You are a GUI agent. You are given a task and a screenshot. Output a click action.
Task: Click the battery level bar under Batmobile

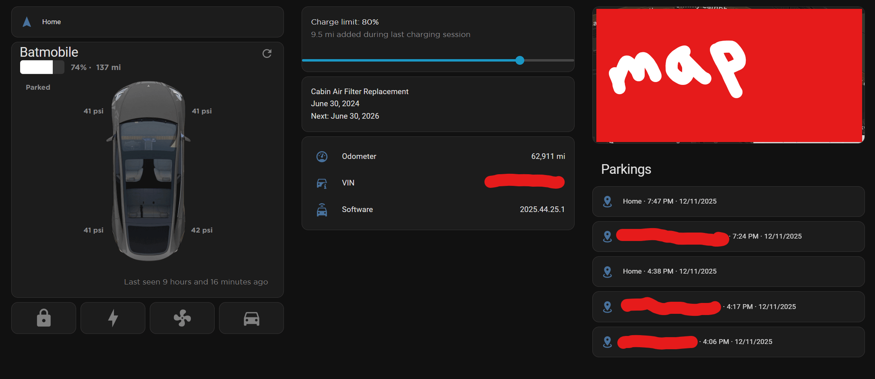tap(42, 67)
